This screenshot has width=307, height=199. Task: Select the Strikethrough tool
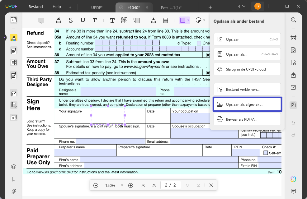point(71,20)
